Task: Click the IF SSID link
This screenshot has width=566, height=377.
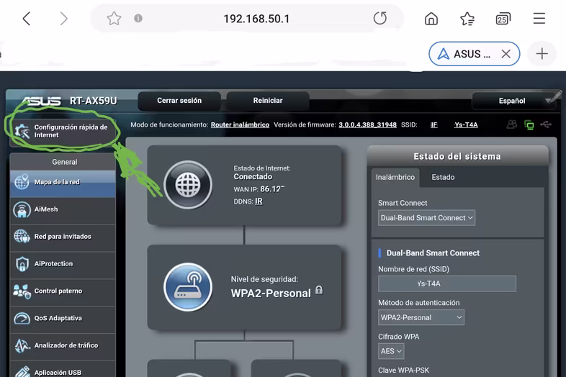Action: pos(434,124)
